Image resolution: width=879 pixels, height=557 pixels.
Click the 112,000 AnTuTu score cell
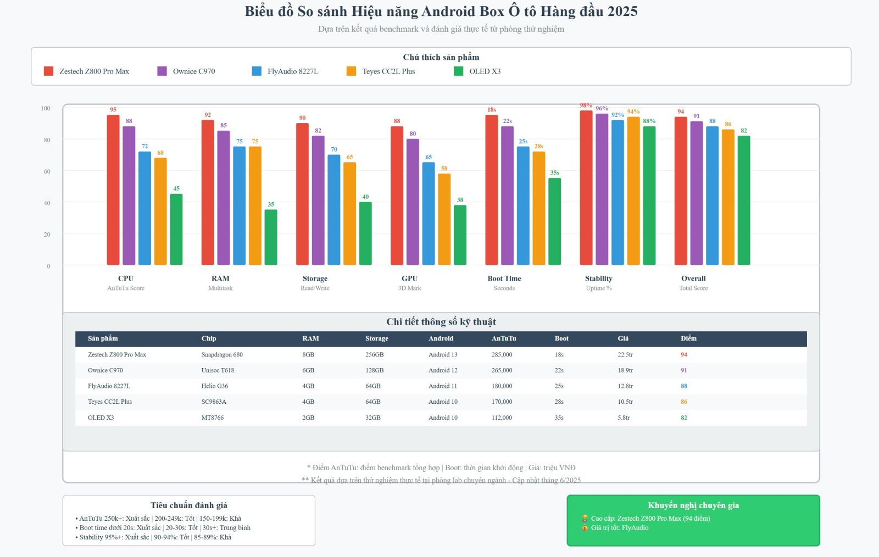[502, 417]
